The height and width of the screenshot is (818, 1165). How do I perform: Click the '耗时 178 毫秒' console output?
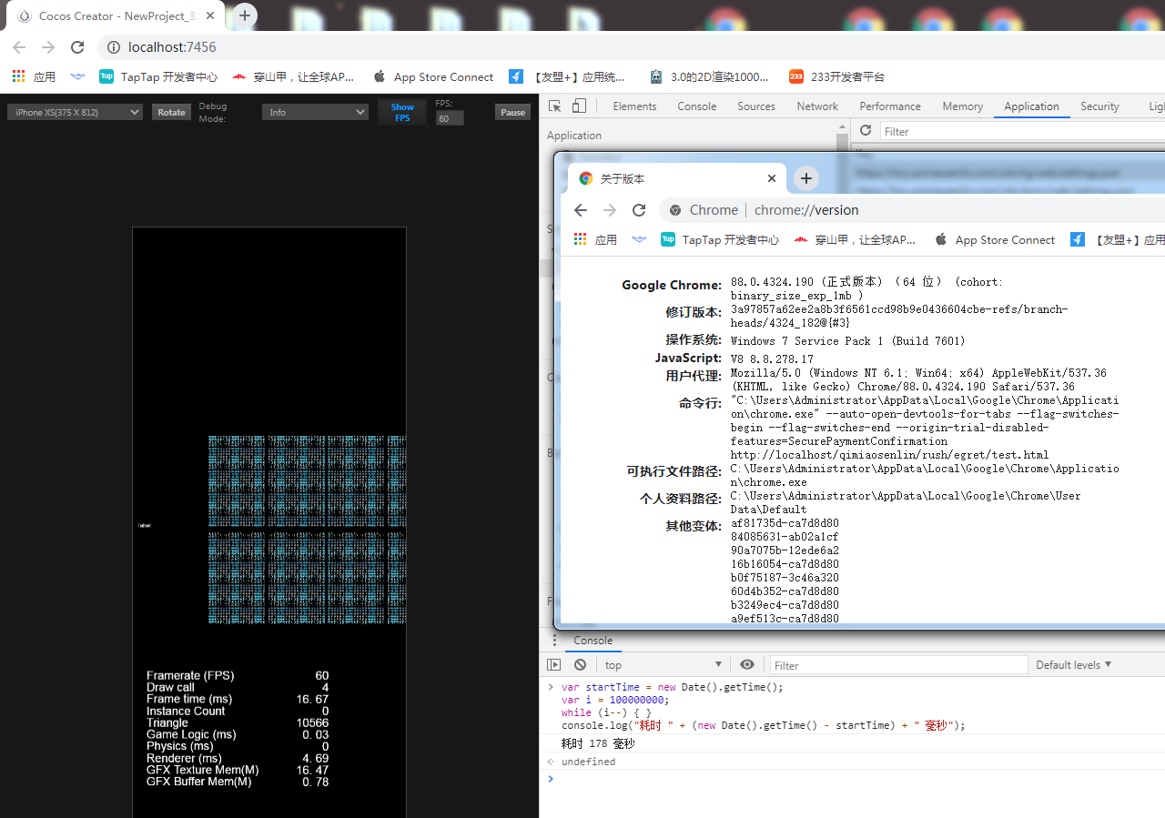(x=598, y=744)
